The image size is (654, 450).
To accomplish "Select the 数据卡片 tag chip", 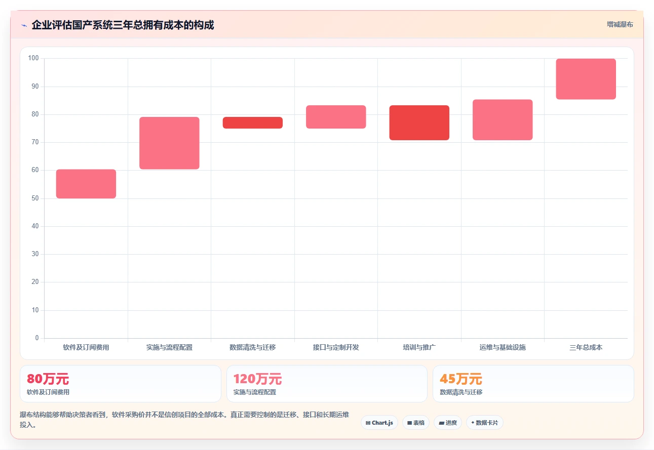I will click(485, 423).
